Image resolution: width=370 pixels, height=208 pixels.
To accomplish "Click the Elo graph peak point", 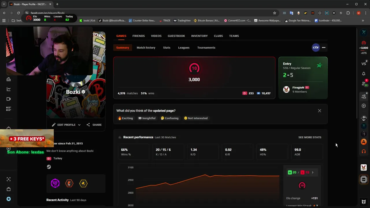I will [205, 174].
